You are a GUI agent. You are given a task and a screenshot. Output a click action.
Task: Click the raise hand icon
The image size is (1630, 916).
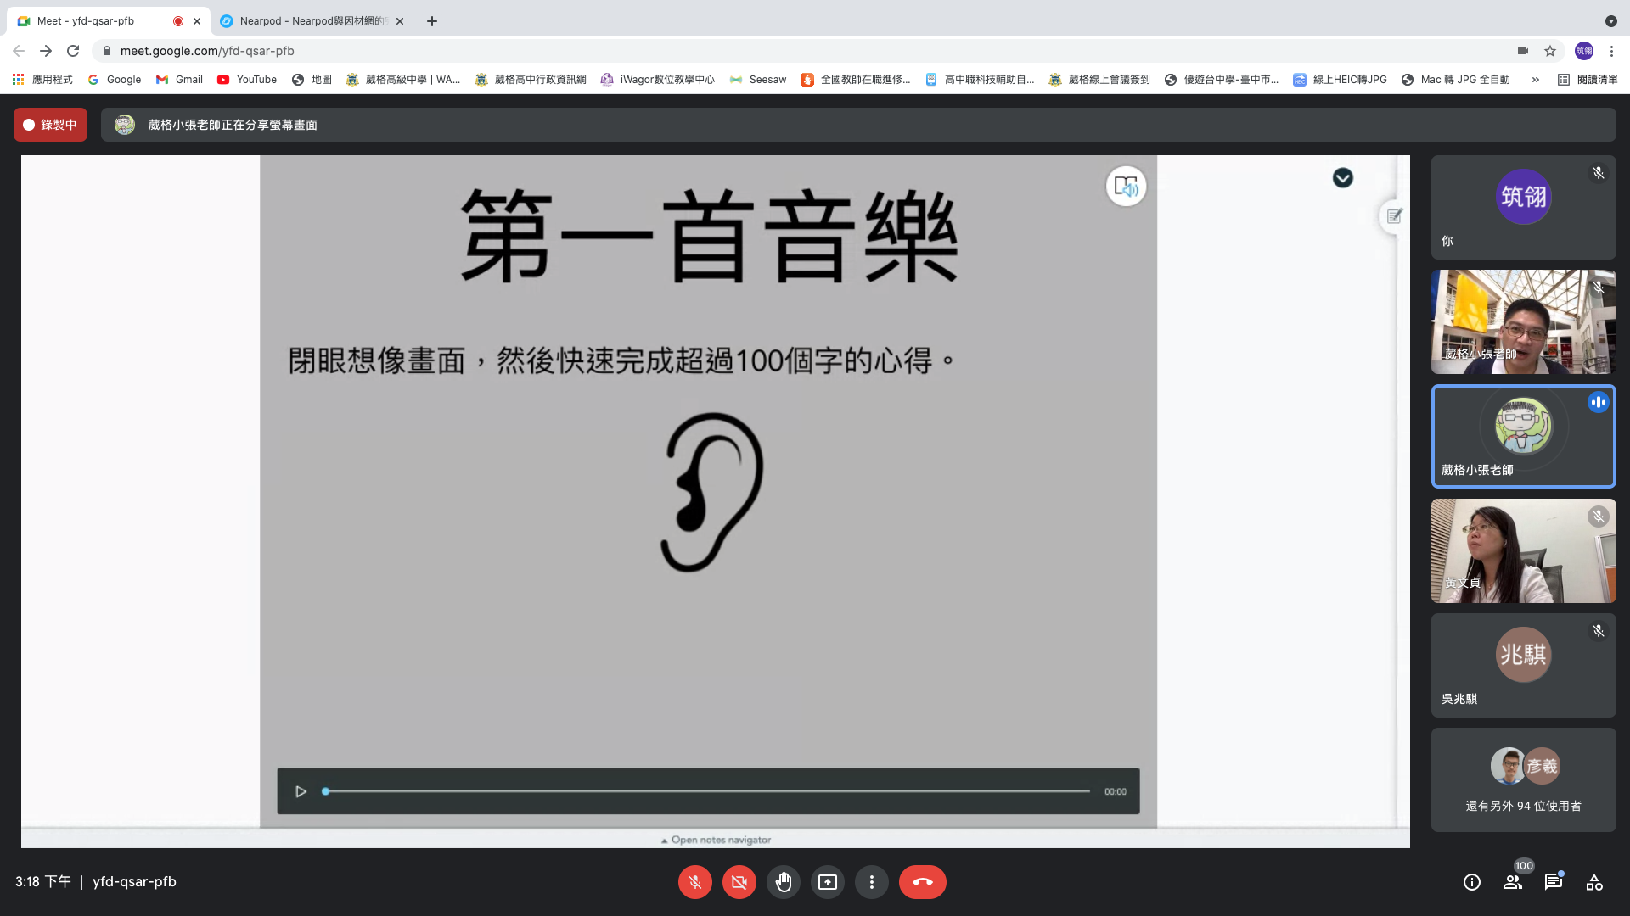tap(783, 882)
